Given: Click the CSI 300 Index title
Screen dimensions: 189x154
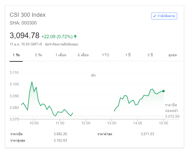Looking at the screenshot, I should pos(28,15).
